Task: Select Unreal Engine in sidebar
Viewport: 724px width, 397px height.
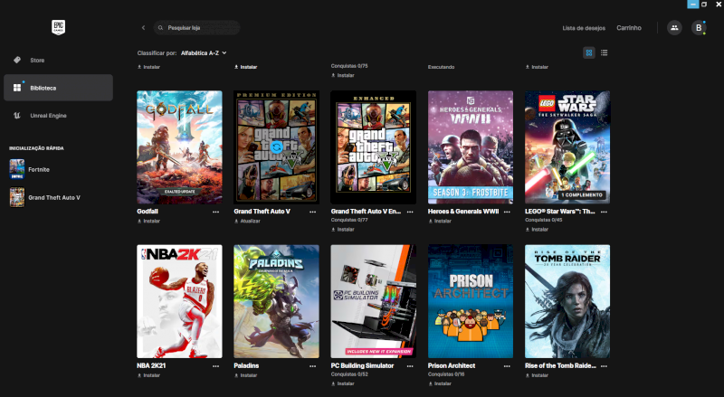Action: [47, 116]
